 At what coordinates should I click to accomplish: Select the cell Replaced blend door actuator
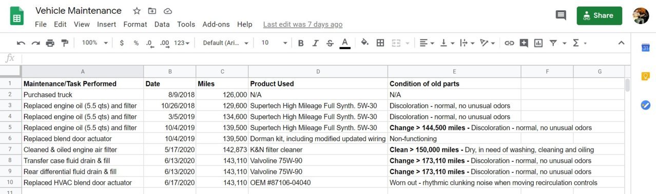pos(83,139)
